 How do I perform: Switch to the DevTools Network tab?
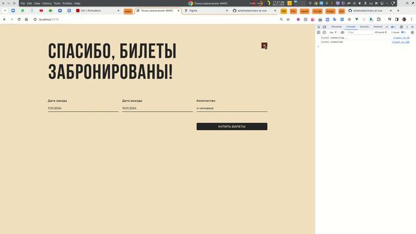378,27
